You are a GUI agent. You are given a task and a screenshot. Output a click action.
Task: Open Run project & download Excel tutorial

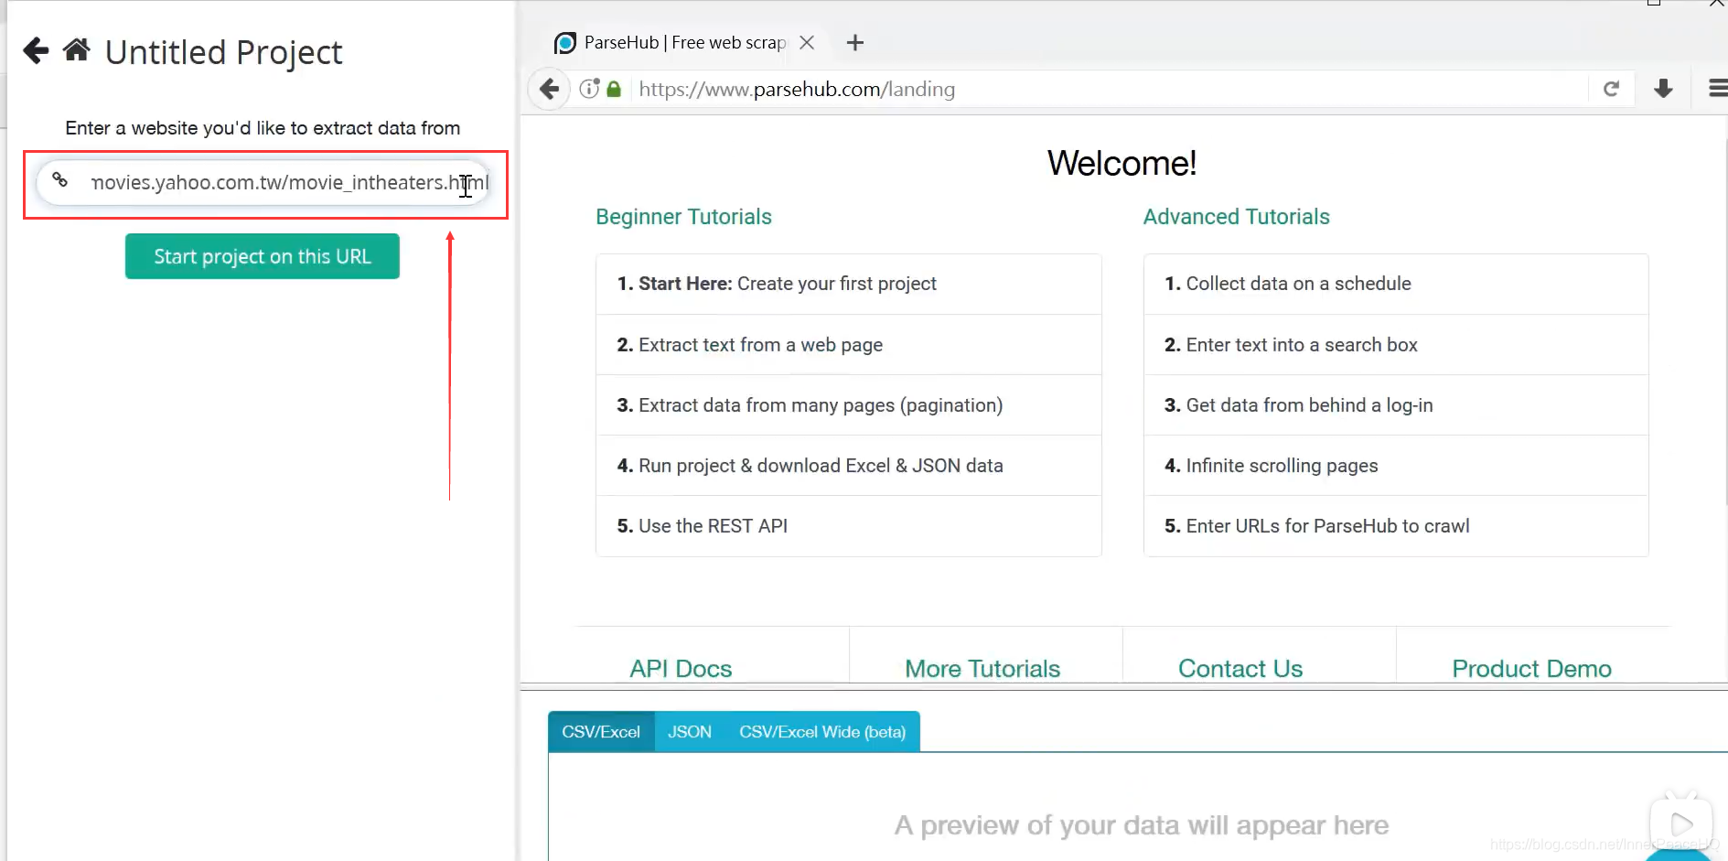click(x=848, y=466)
